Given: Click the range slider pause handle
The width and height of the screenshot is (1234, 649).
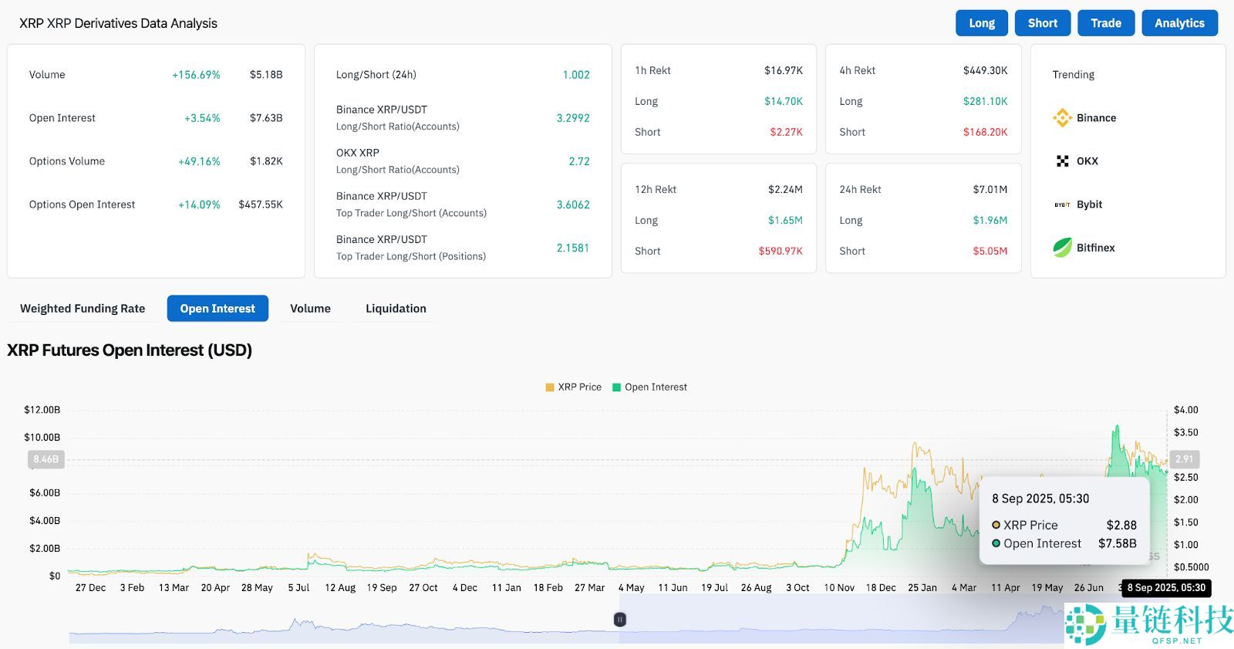Looking at the screenshot, I should coord(619,619).
